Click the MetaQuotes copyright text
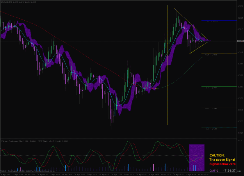Screen dimensions: 244x176 click(x=27, y=171)
